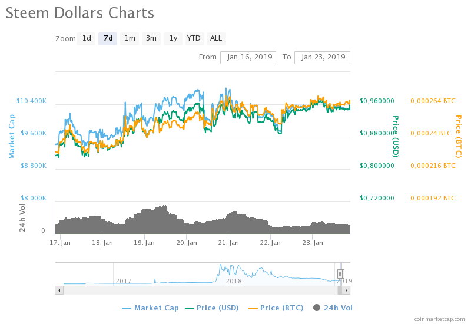Screen dimensions: 471x324
Task: Toggle the Price (USD) series in legend
Action: 212,308
